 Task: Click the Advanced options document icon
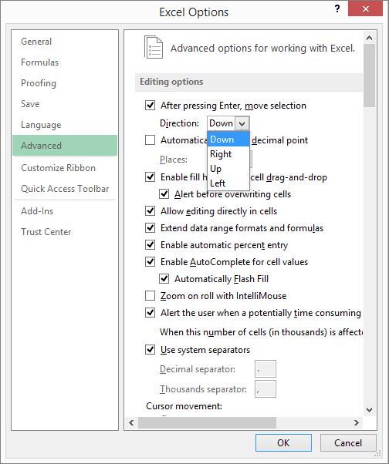pyautogui.click(x=153, y=47)
